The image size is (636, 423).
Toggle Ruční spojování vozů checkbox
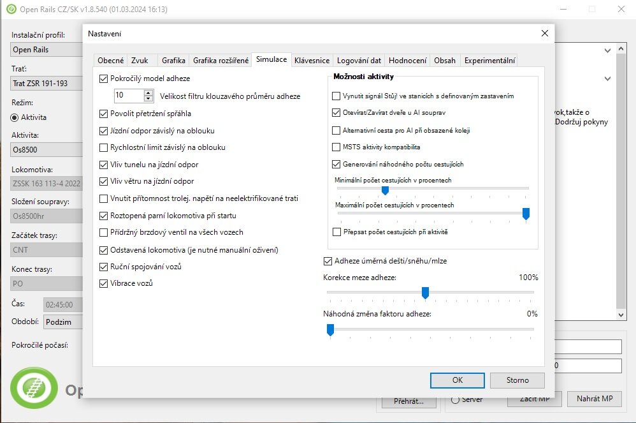tap(103, 267)
